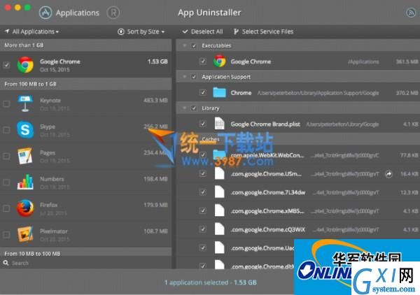Uncheck the Chrome folder checkbox
This screenshot has height=295, width=420.
(203, 92)
